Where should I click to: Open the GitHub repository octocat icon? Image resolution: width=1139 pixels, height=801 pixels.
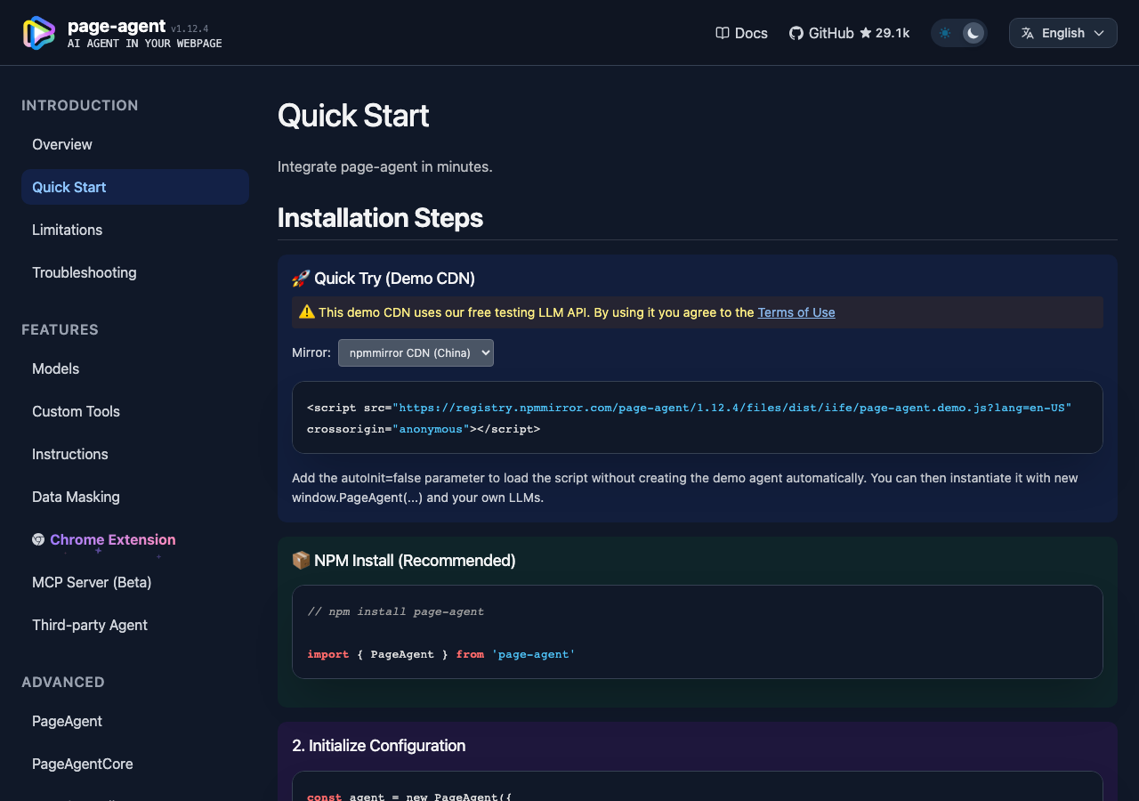point(796,33)
